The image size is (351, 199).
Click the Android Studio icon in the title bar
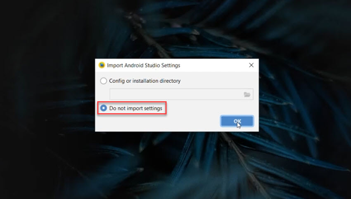point(102,65)
